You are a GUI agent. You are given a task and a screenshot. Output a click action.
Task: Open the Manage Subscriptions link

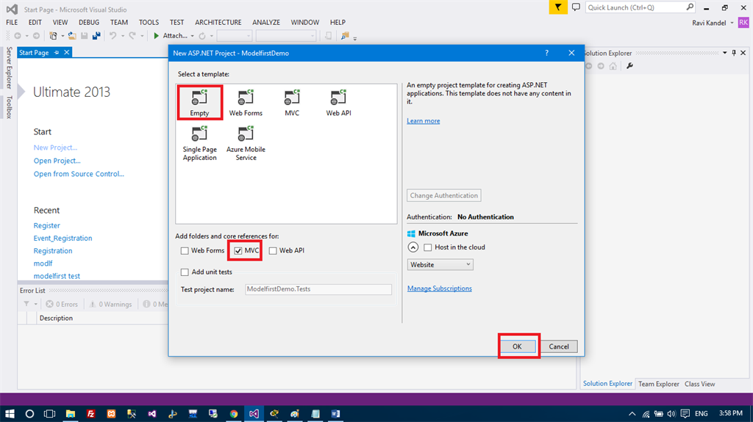(x=440, y=288)
